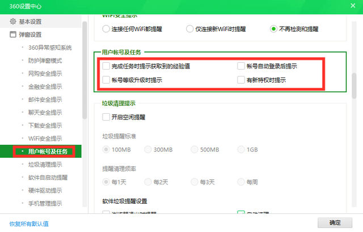Choose the 1GB garbage threshold
This screenshot has height=232, width=363.
point(241,149)
